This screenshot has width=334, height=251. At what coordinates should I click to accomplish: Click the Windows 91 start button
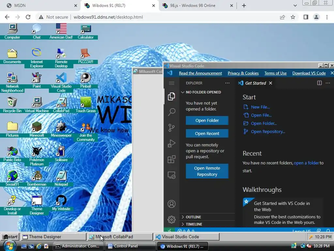(10, 237)
